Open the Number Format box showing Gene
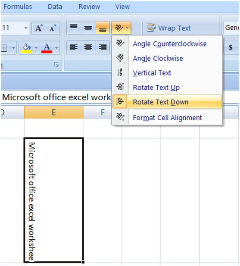The image size is (240, 266). click(231, 28)
